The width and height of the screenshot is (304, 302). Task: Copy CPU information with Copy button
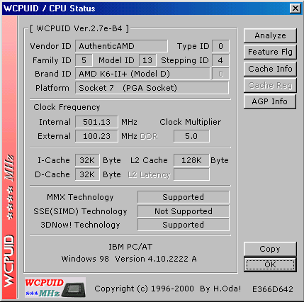pyautogui.click(x=270, y=249)
